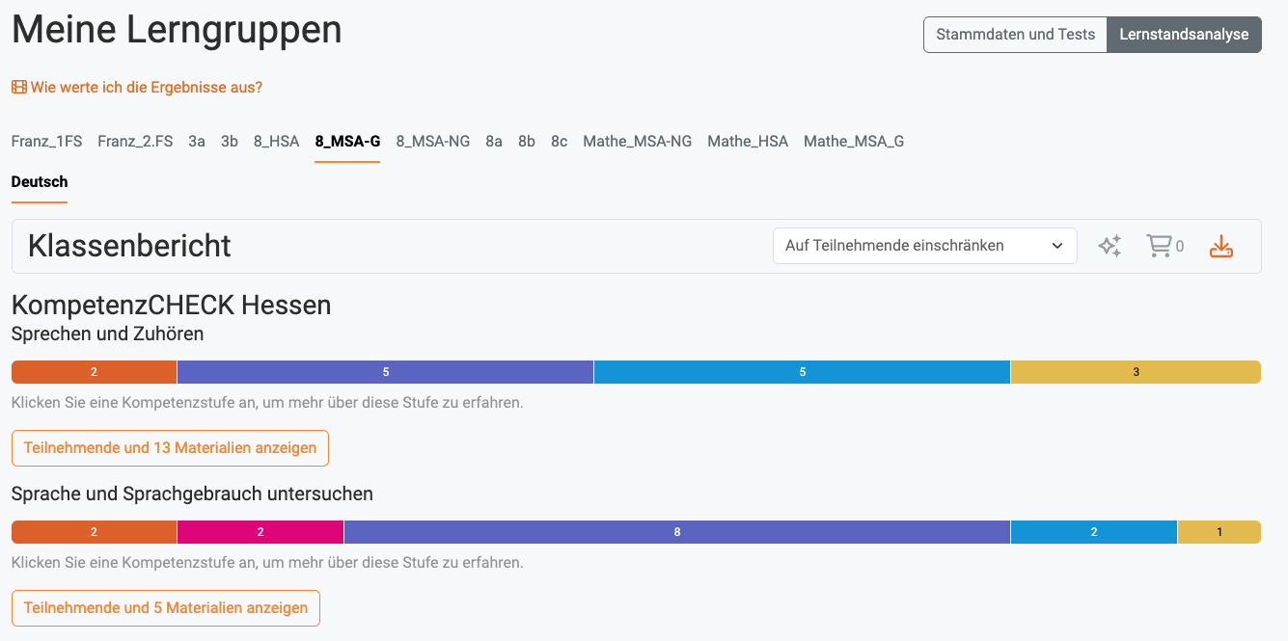Select the Lernstandsanalyse view
The image size is (1288, 641).
[1184, 35]
